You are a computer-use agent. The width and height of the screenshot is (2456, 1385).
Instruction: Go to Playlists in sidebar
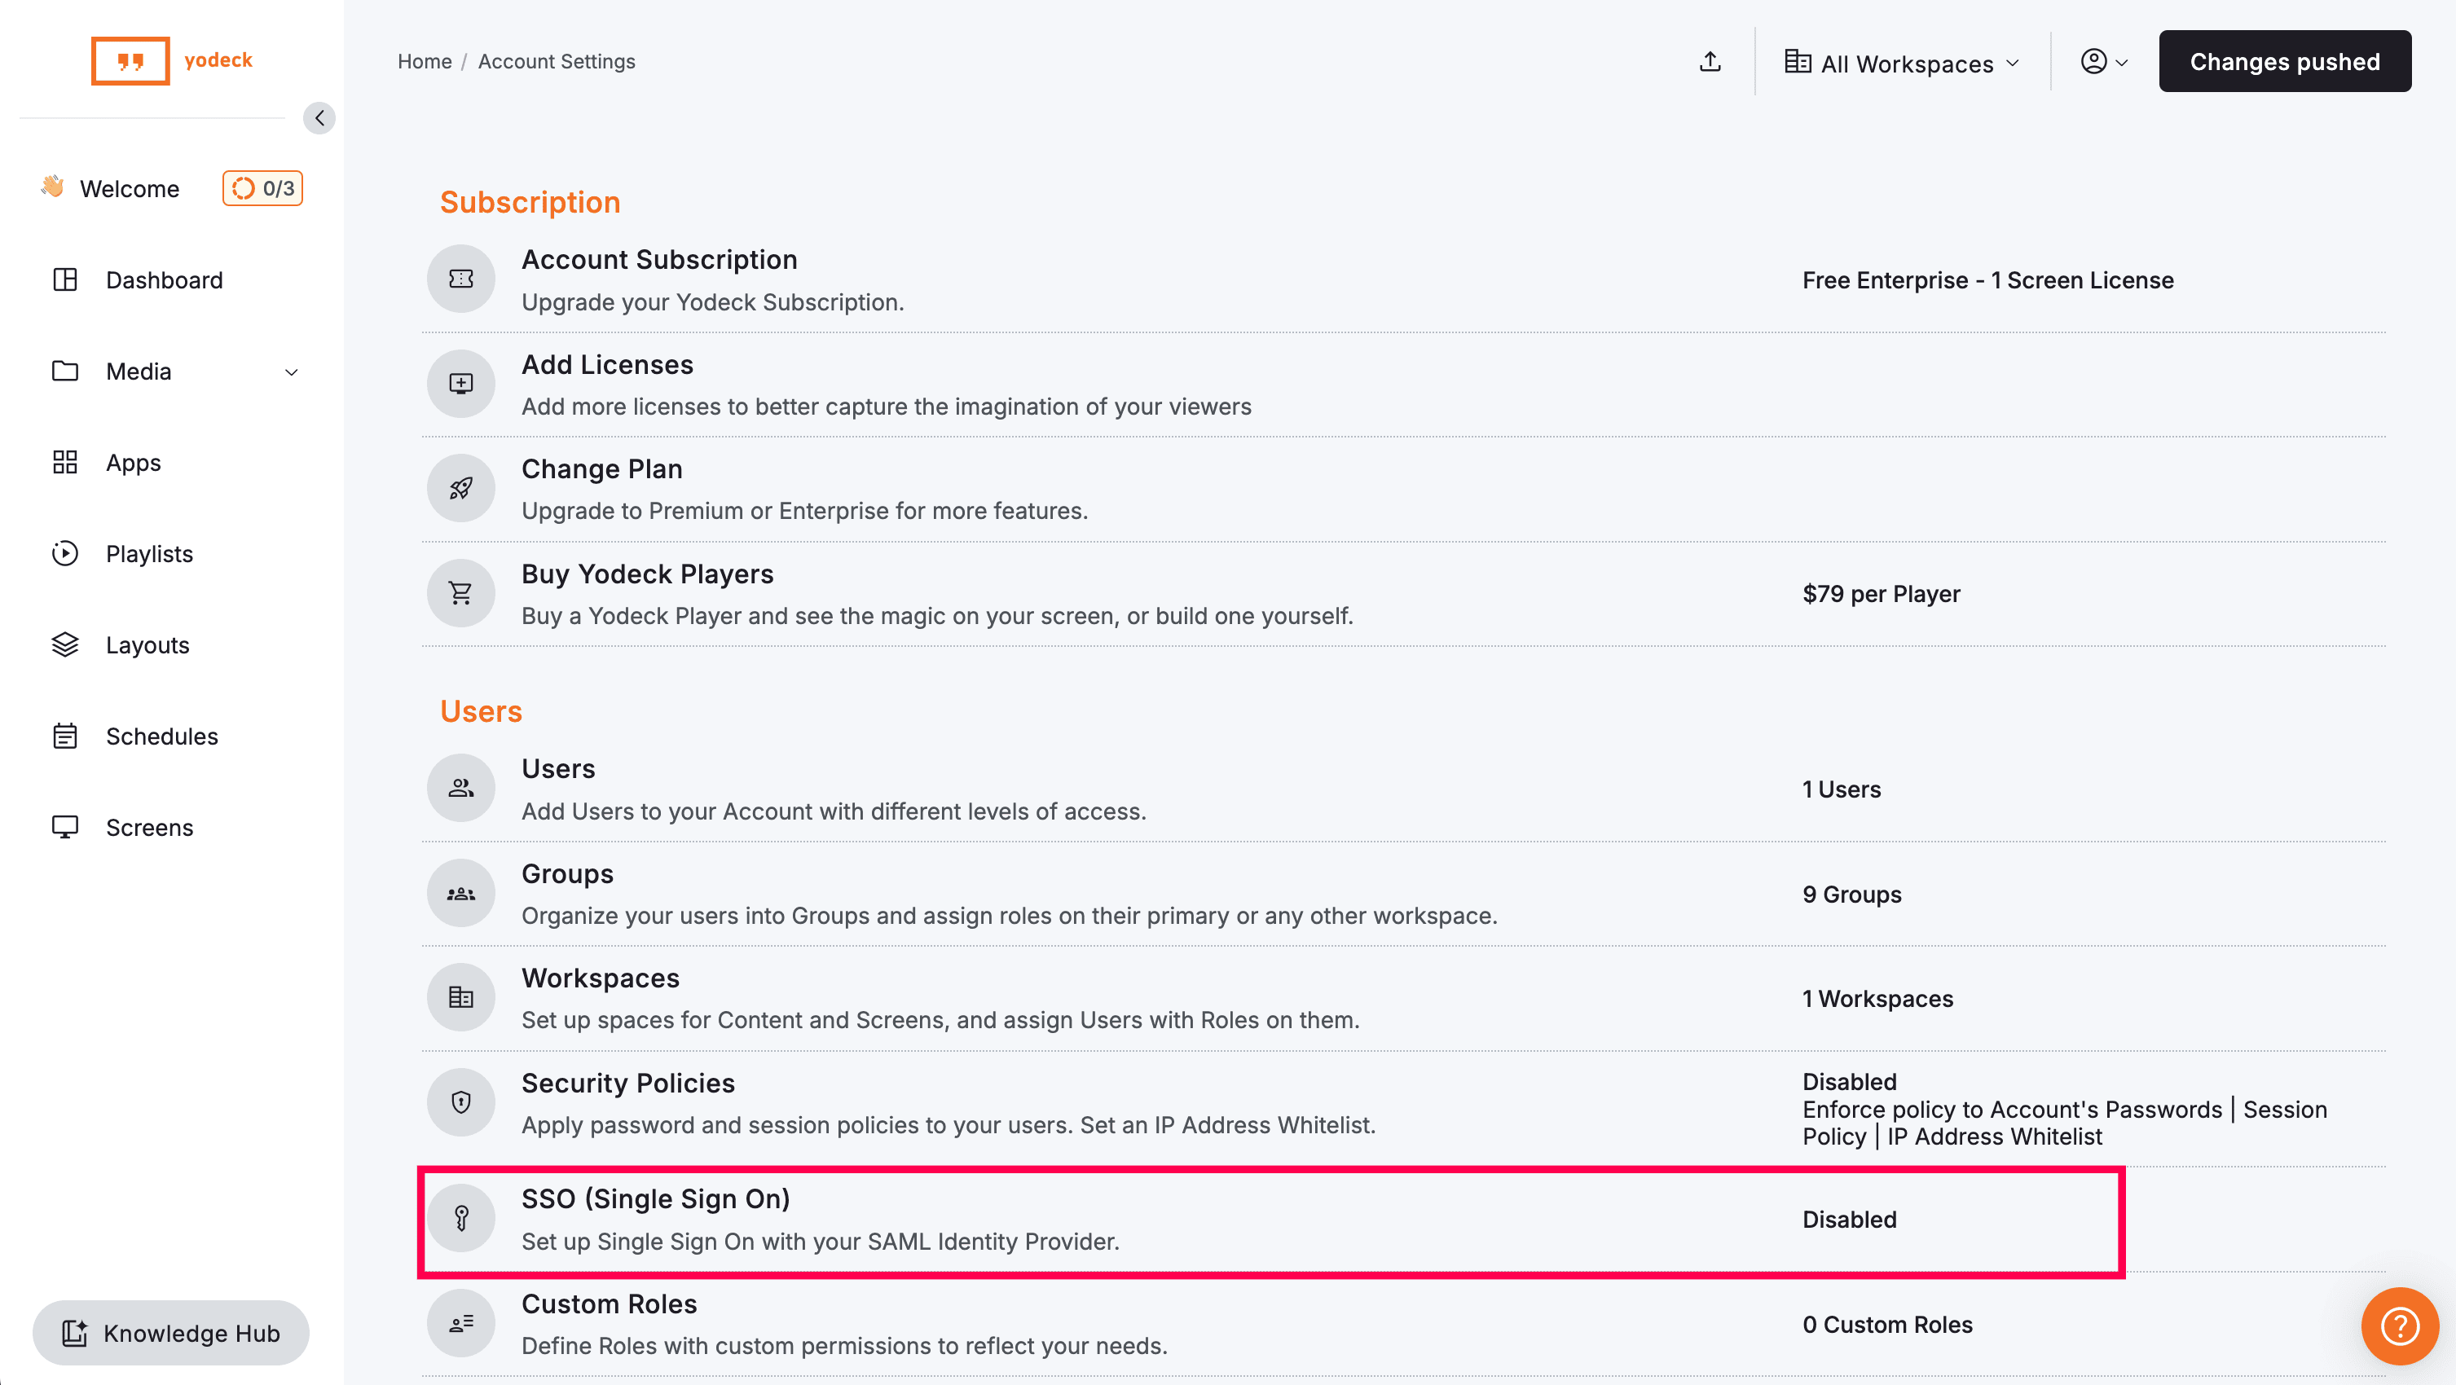coord(149,554)
